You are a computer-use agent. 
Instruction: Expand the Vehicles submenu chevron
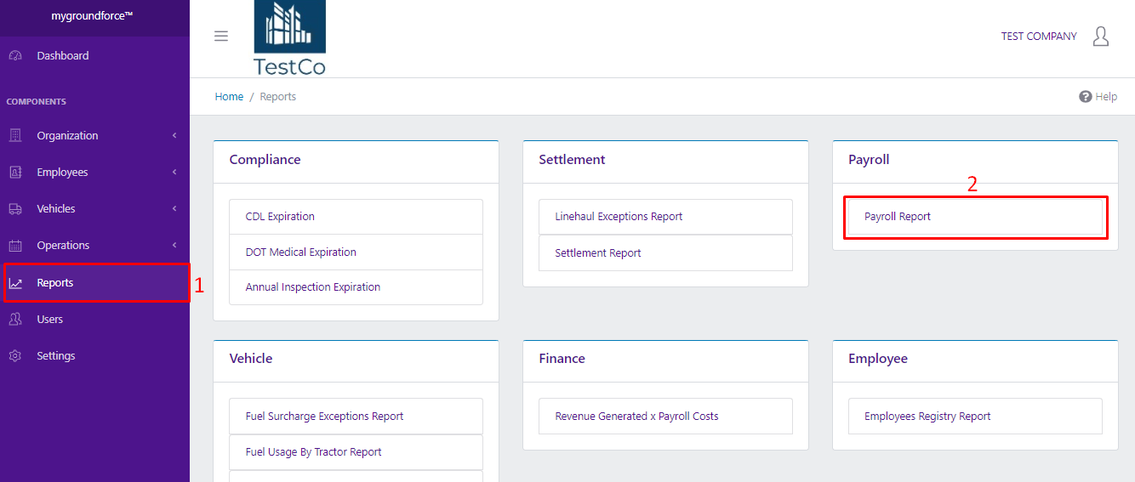click(x=174, y=209)
